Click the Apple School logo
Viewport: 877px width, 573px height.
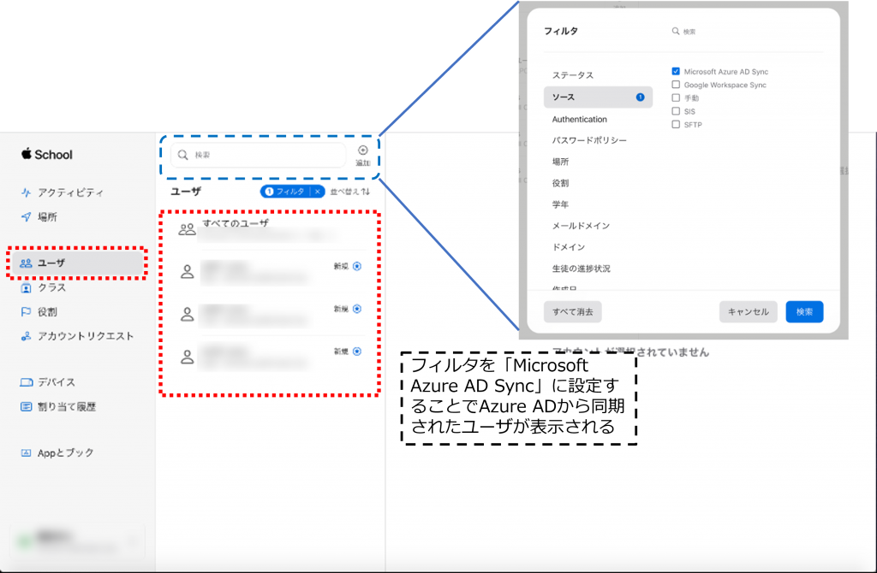(47, 154)
